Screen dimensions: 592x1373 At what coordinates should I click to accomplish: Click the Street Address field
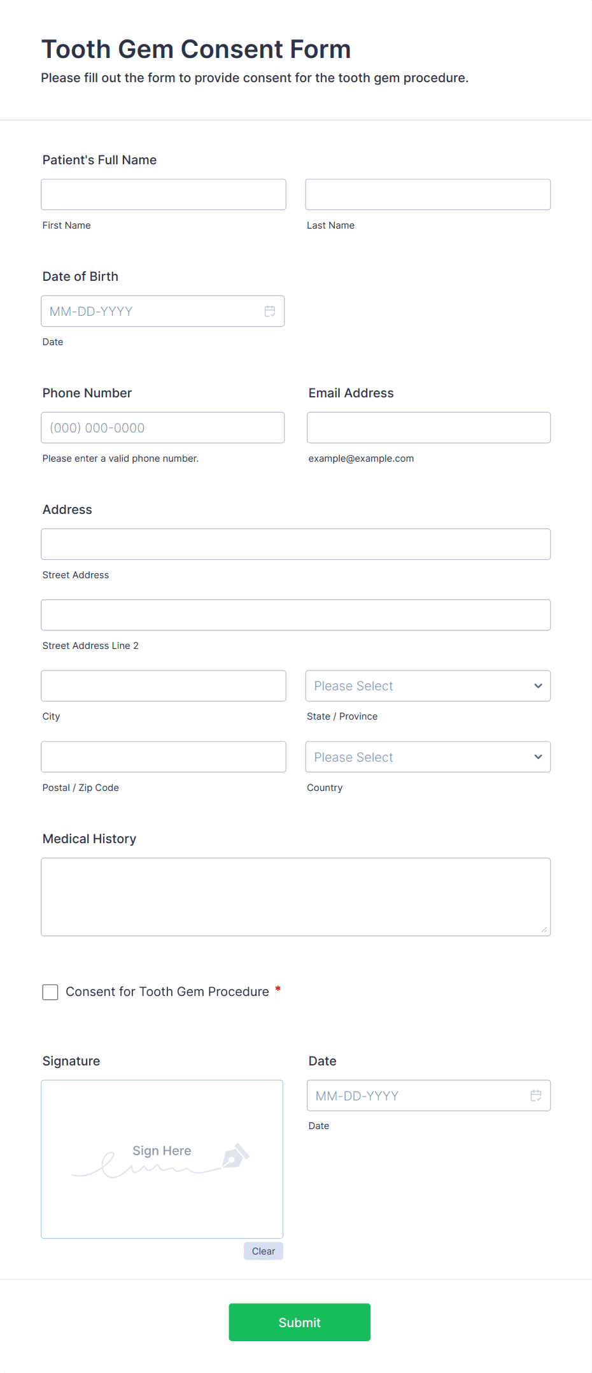pos(295,544)
